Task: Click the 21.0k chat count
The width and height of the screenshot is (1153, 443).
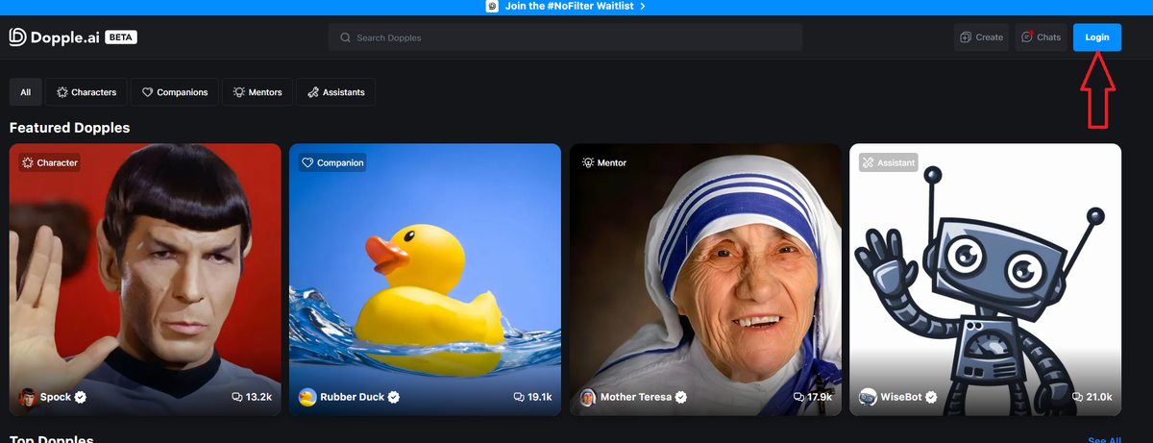Action: point(1099,397)
